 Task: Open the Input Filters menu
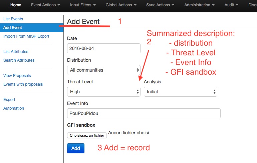coord(83,5)
